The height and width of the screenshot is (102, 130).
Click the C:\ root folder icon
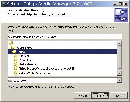(x=11, y=43)
